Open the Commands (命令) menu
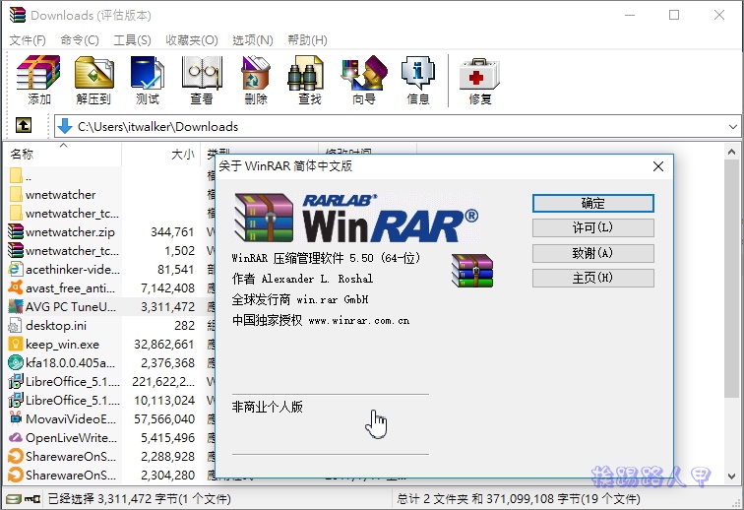The width and height of the screenshot is (744, 510). (80, 40)
